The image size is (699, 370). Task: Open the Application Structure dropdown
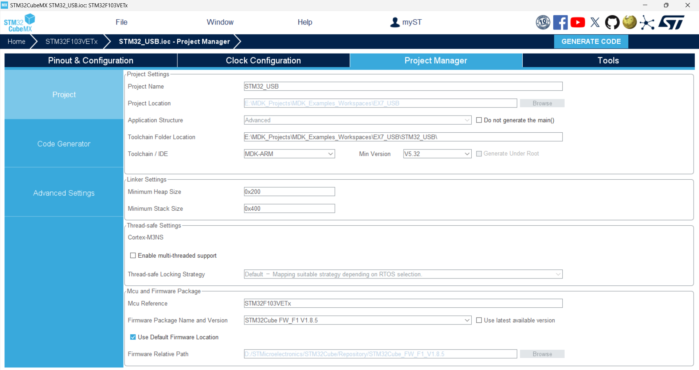click(358, 120)
